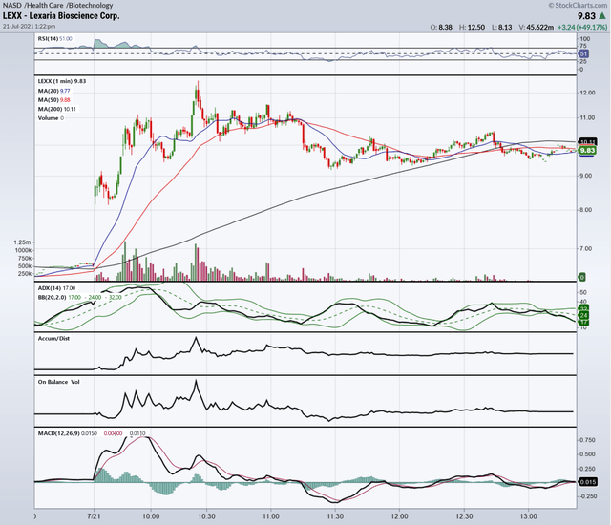The width and height of the screenshot is (611, 525).
Task: Click the 10:30 time axis label
Action: pos(206,516)
